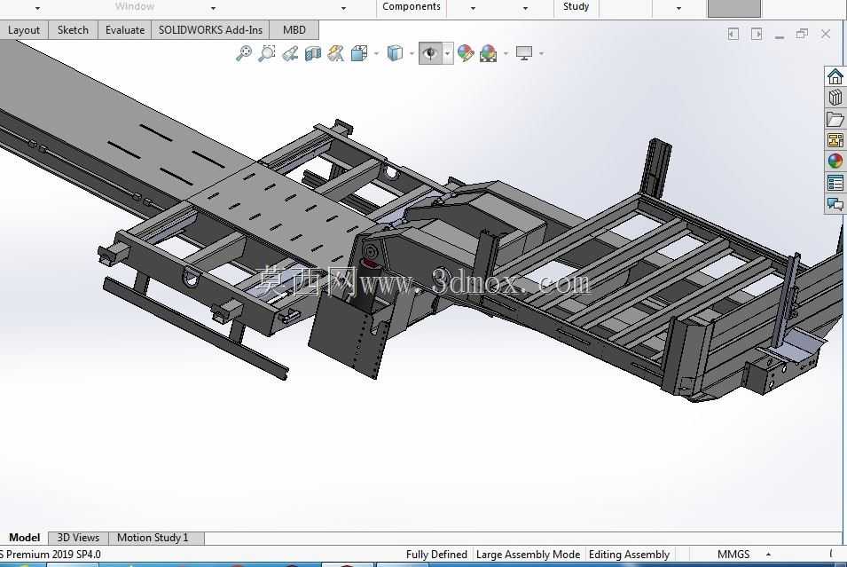Click the tile-right document window button
Viewport: 847px width, 567px height.
click(x=757, y=34)
